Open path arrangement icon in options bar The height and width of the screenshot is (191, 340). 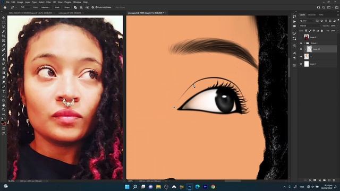click(87, 7)
